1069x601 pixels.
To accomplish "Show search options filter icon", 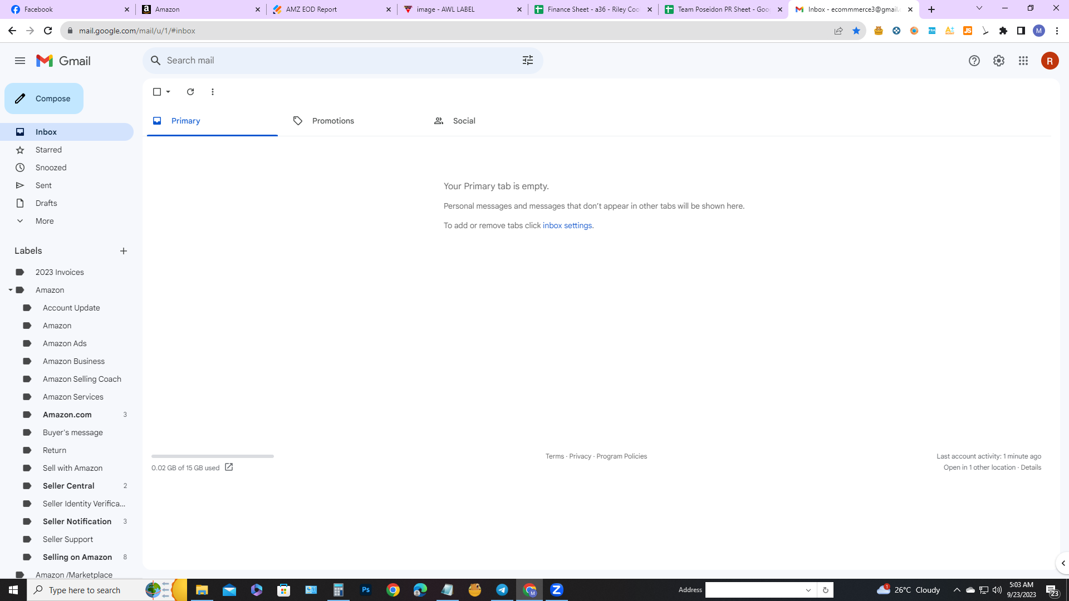I will 527,60.
